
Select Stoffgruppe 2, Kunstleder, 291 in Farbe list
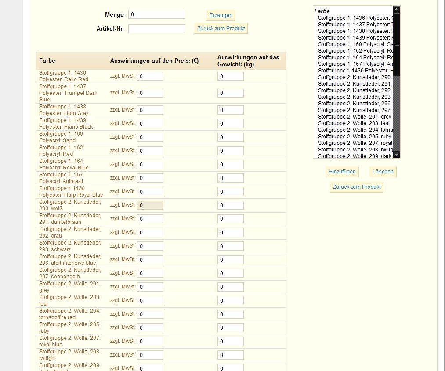point(355,84)
